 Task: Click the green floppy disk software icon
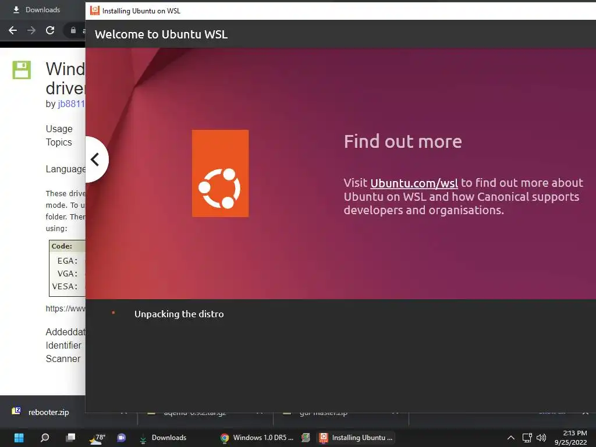click(x=22, y=70)
